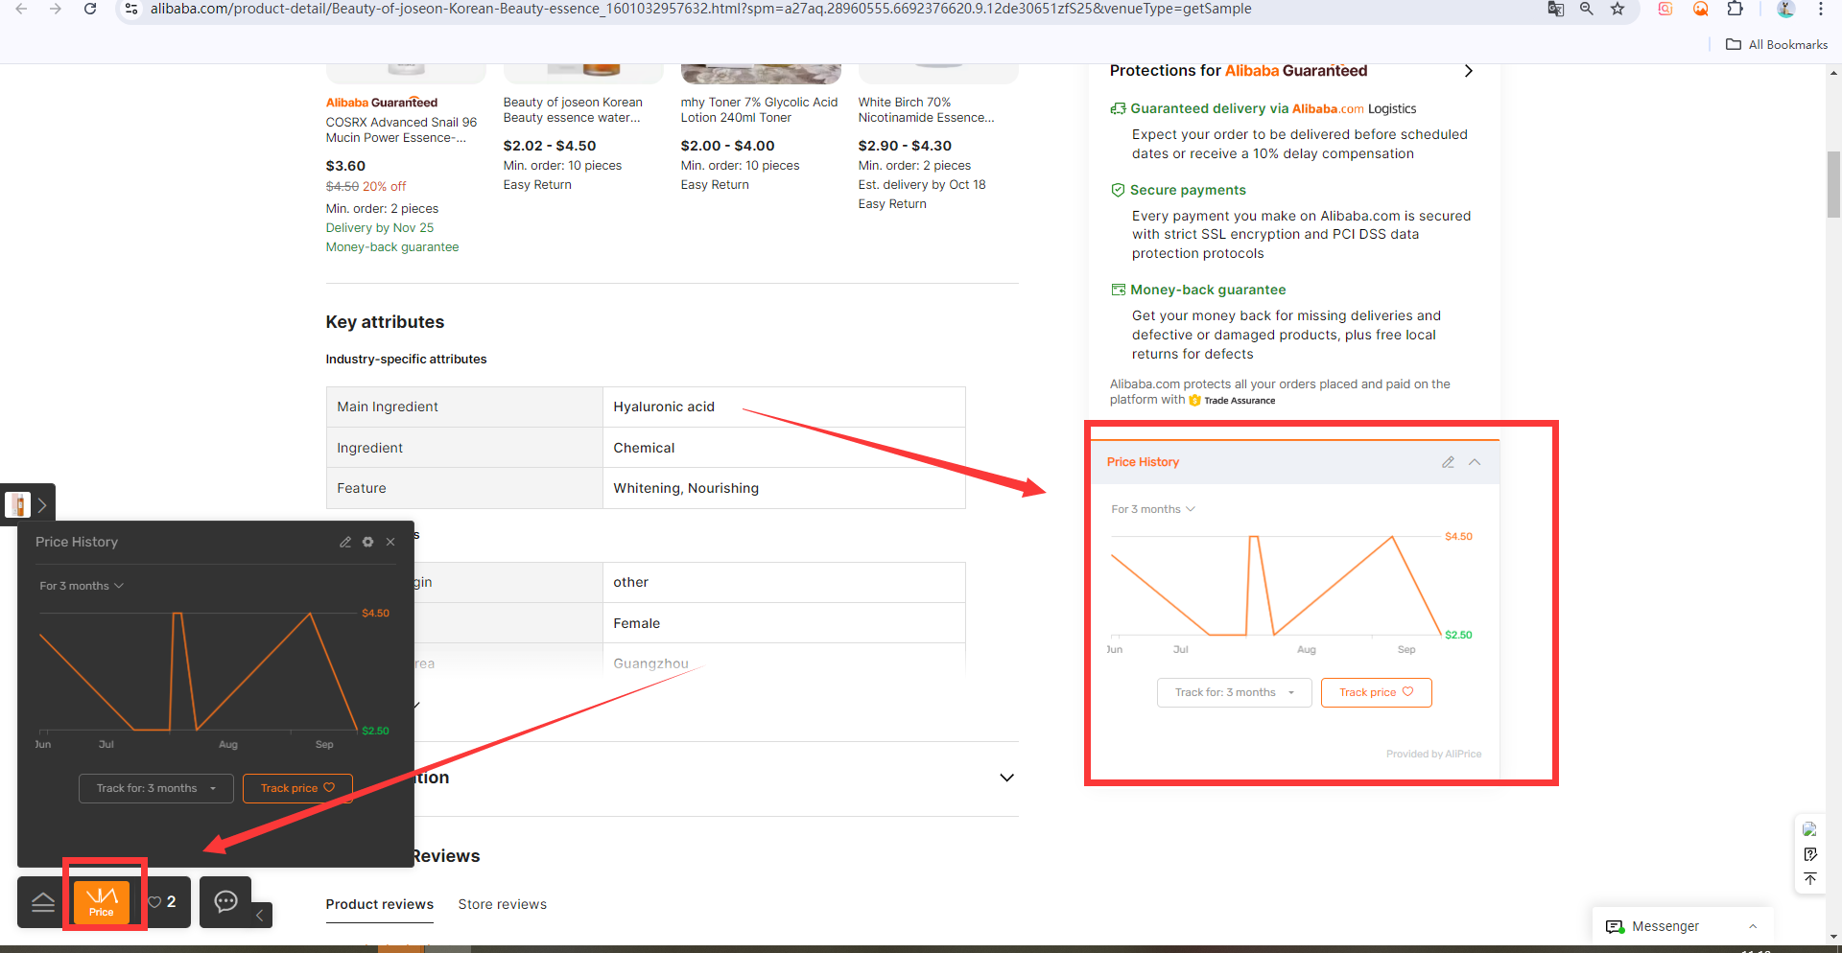Viewport: 1842px width, 953px height.
Task: Click the scrollbar down arrow
Action: tap(1833, 937)
